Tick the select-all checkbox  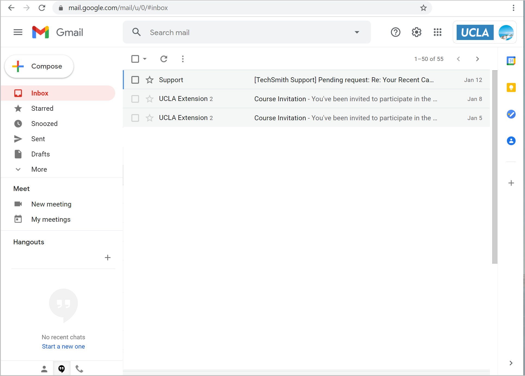[x=135, y=59]
